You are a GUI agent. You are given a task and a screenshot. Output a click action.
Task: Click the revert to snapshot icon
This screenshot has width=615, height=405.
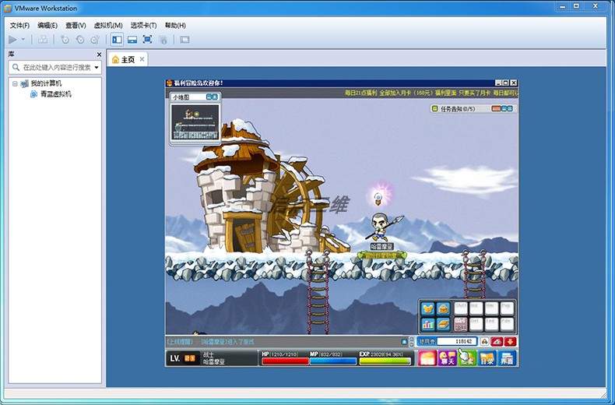(x=80, y=39)
